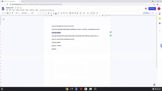Move document using folder icon
The width and height of the screenshot is (162, 91).
coord(18,8)
